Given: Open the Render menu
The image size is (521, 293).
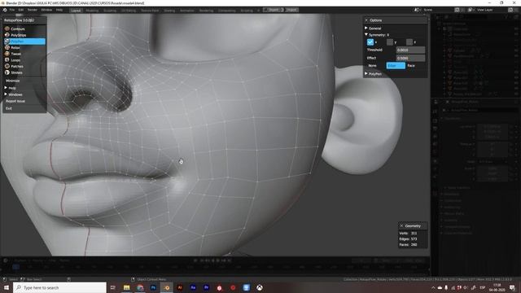Looking at the screenshot, I should (x=33, y=10).
